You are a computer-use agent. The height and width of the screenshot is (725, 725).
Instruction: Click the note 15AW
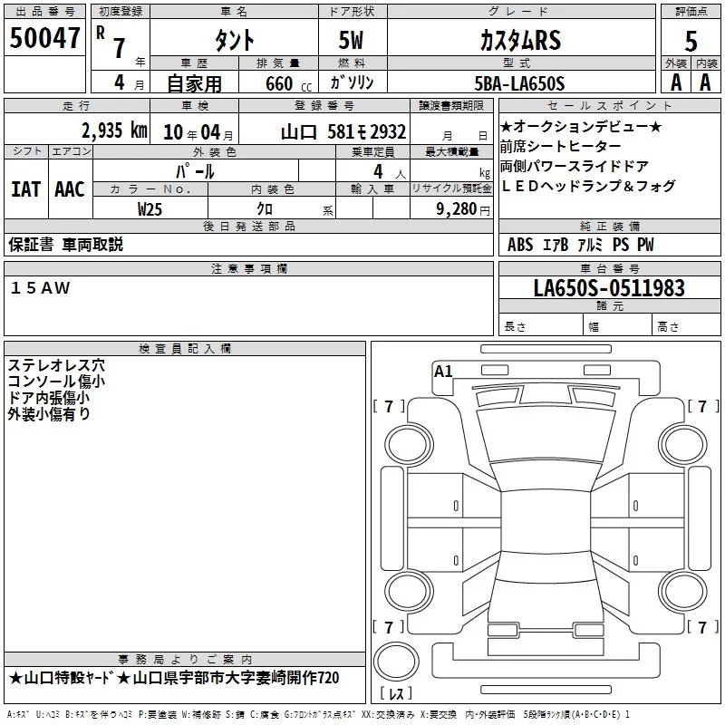click(x=40, y=287)
